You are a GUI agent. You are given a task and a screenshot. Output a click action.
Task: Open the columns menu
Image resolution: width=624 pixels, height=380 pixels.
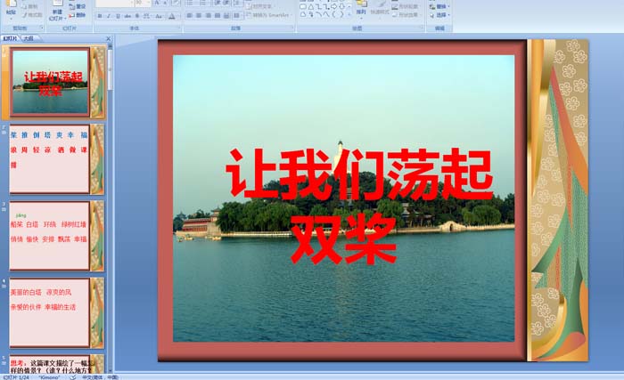click(x=237, y=15)
